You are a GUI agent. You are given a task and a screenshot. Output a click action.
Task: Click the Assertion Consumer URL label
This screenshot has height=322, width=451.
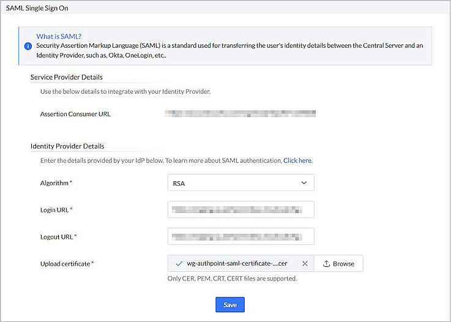[x=75, y=114]
